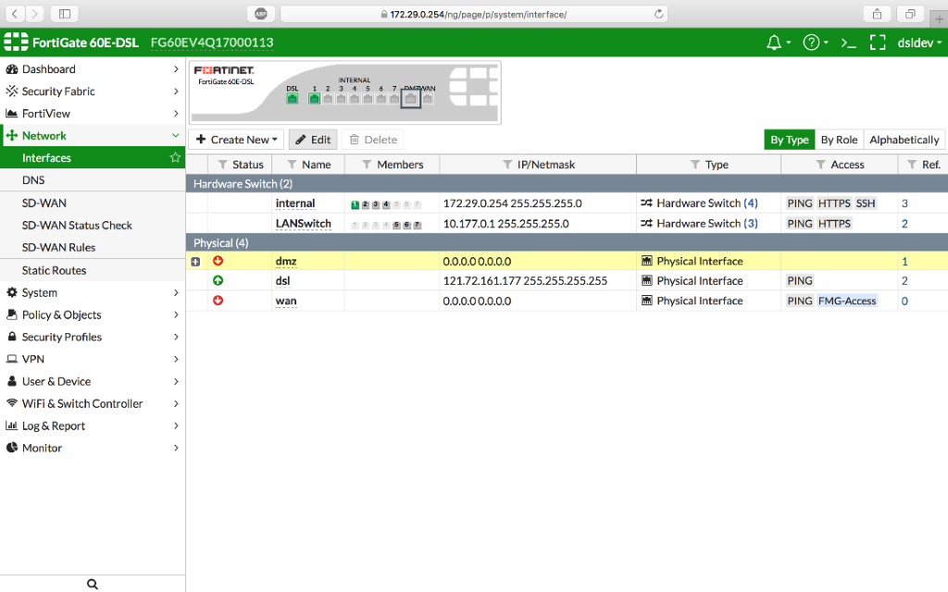Click the FortiGate logo icon
The width and height of the screenshot is (948, 592).
pos(16,42)
